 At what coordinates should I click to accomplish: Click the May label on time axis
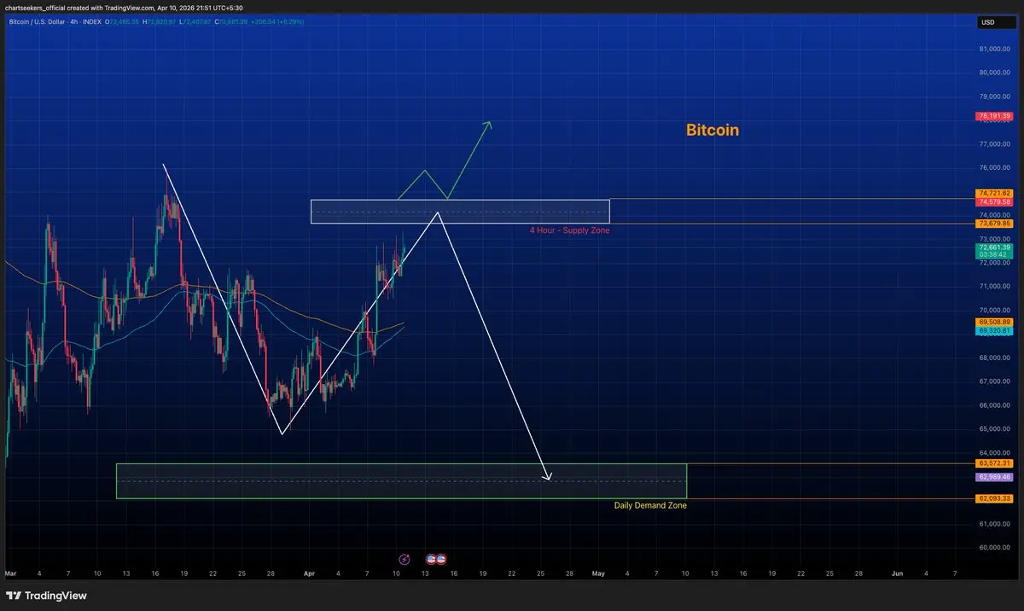tap(598, 574)
